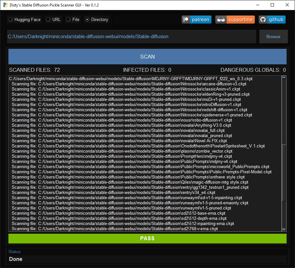Click the snthwve style.ckpt log line
This screenshot has width=295, height=268.
point(128,177)
